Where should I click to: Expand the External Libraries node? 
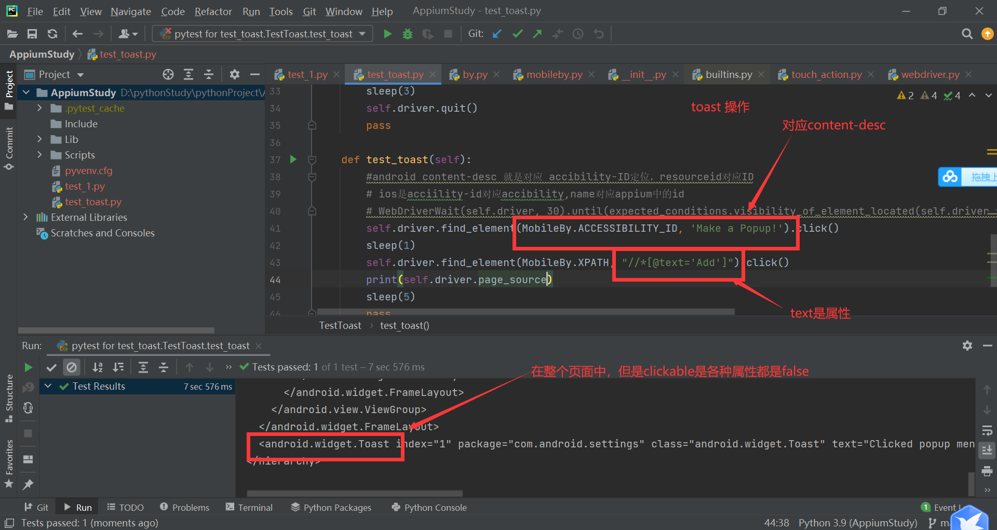click(25, 217)
